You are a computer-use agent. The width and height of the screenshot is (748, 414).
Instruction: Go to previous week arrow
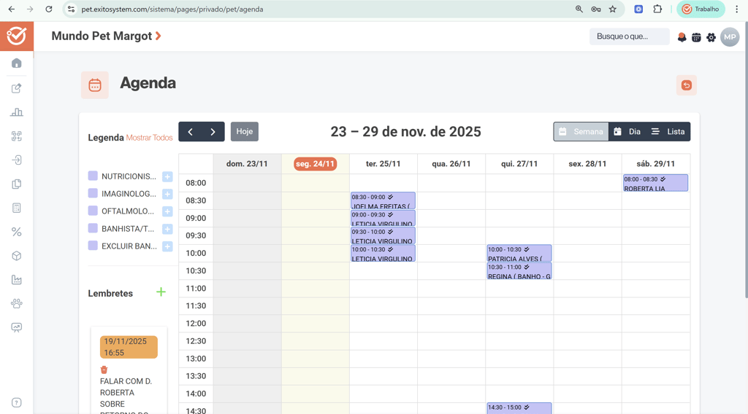pyautogui.click(x=190, y=132)
